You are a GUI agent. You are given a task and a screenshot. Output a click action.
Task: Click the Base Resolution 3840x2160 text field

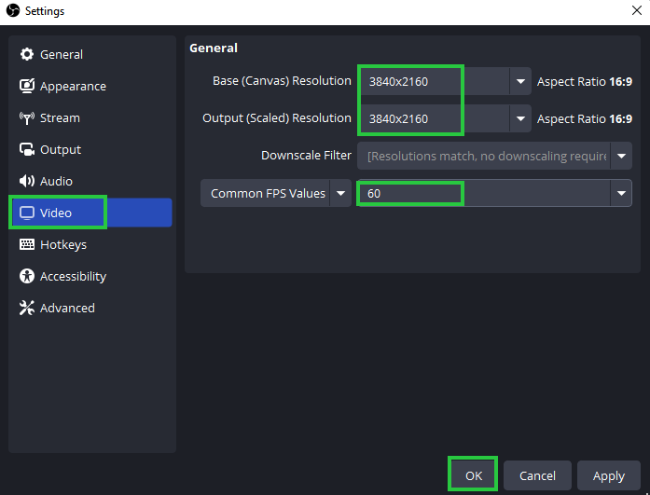tap(410, 82)
